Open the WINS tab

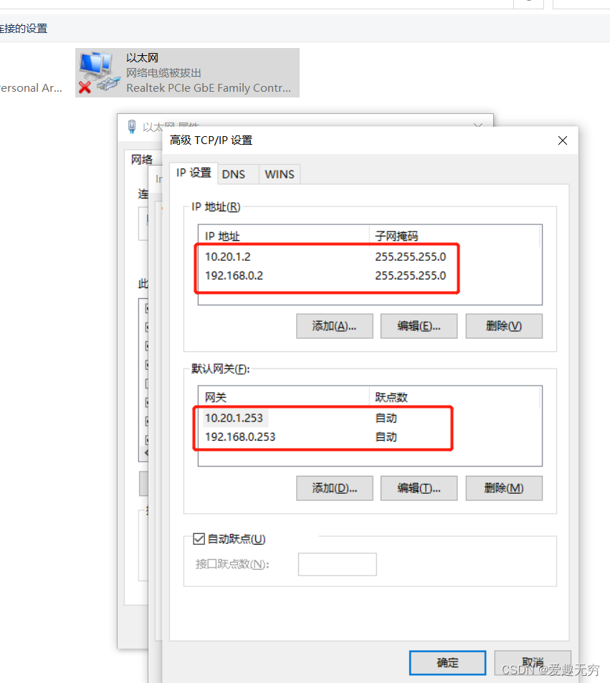[x=279, y=174]
